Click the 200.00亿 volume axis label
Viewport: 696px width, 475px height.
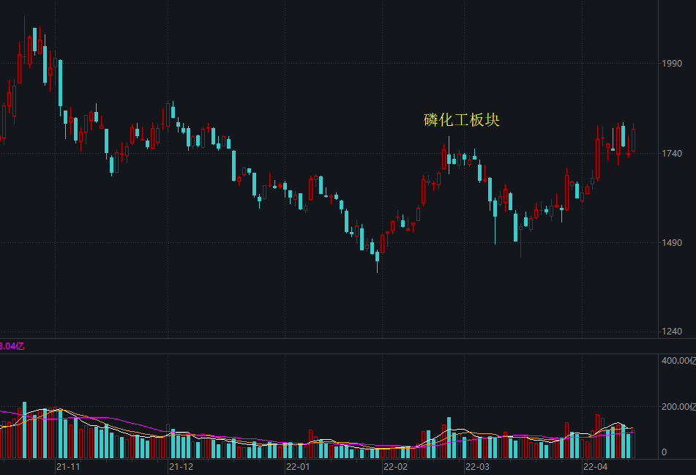678,407
